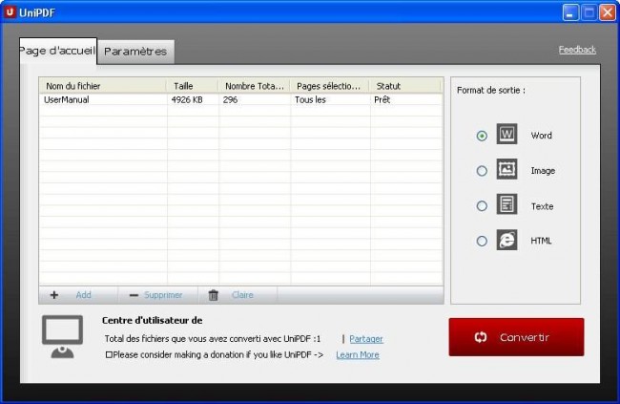Open the Feedback link
The width and height of the screenshot is (620, 404).
576,50
